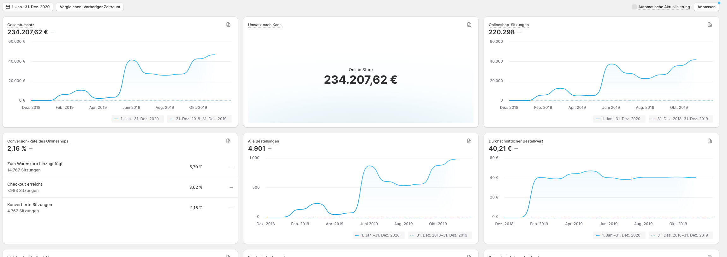
Task: Open report icon on Conversion-Rate card
Action: click(228, 141)
